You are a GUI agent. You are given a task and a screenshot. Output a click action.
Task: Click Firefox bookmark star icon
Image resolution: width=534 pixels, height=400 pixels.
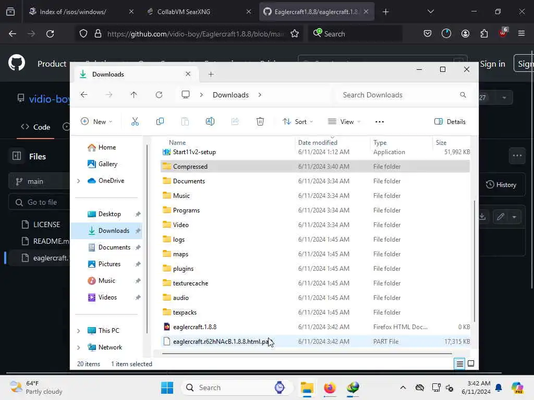pyautogui.click(x=295, y=34)
